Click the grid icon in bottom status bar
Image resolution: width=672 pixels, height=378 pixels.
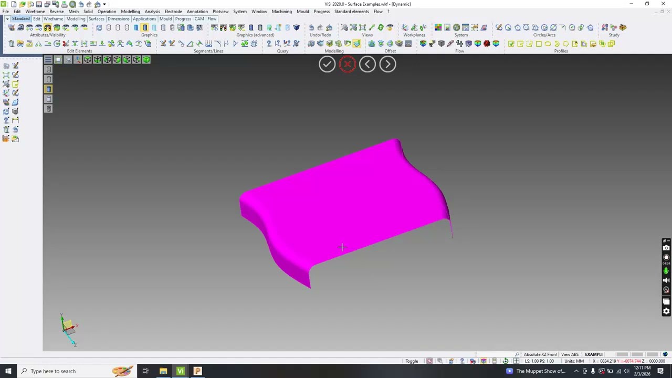pos(516,361)
